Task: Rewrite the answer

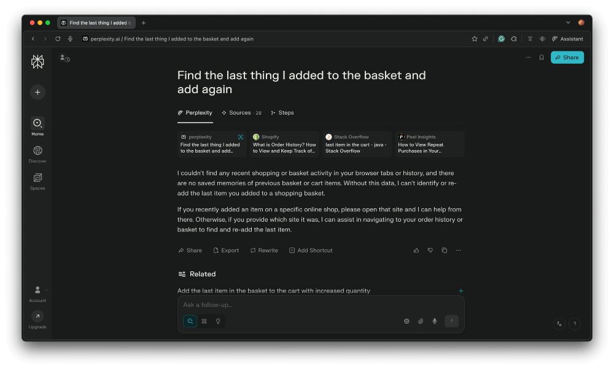Action: 264,251
